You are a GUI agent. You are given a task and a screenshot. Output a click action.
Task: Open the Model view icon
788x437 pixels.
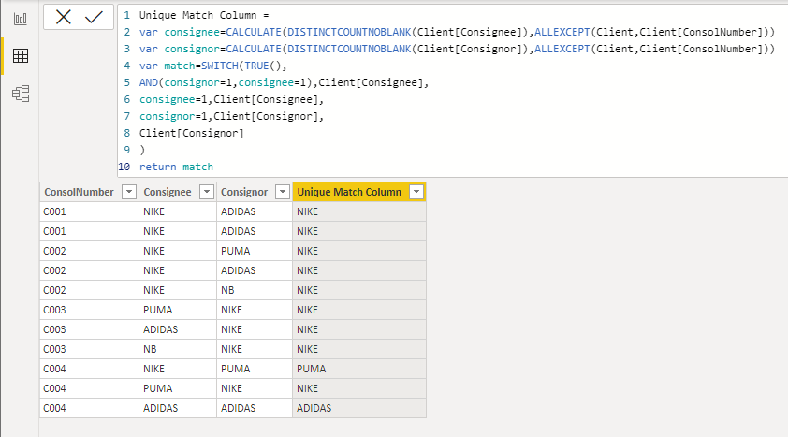(x=21, y=94)
